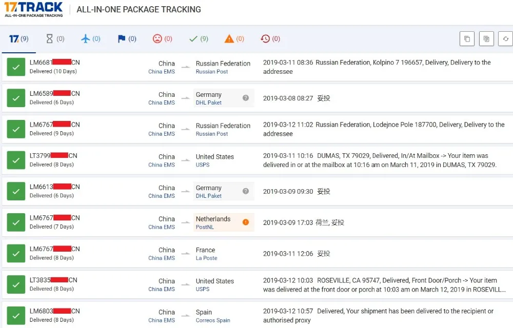Click delivered checkmark for LT3835 row

pyautogui.click(x=16, y=284)
